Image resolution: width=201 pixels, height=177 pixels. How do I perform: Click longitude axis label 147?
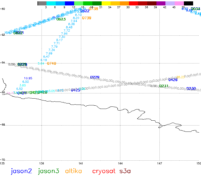[x=159, y=163]
